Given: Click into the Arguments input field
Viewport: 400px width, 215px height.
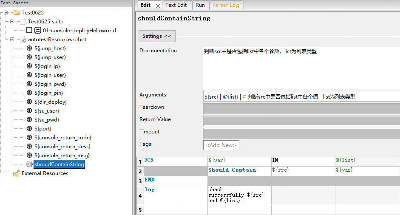Looking at the screenshot, I should point(301,96).
